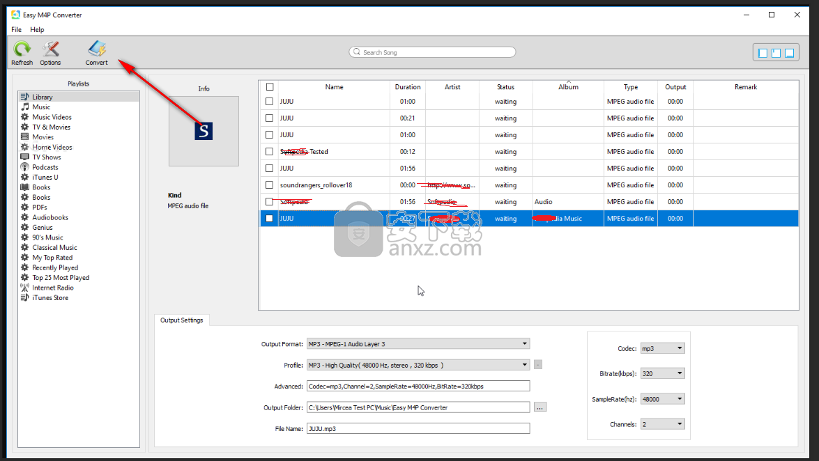Image resolution: width=819 pixels, height=461 pixels.
Task: Open the Help menu
Action: 37,30
